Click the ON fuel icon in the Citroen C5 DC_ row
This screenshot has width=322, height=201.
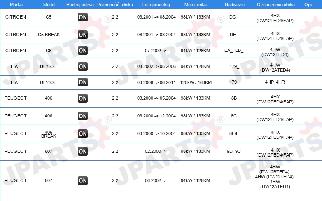83,17
